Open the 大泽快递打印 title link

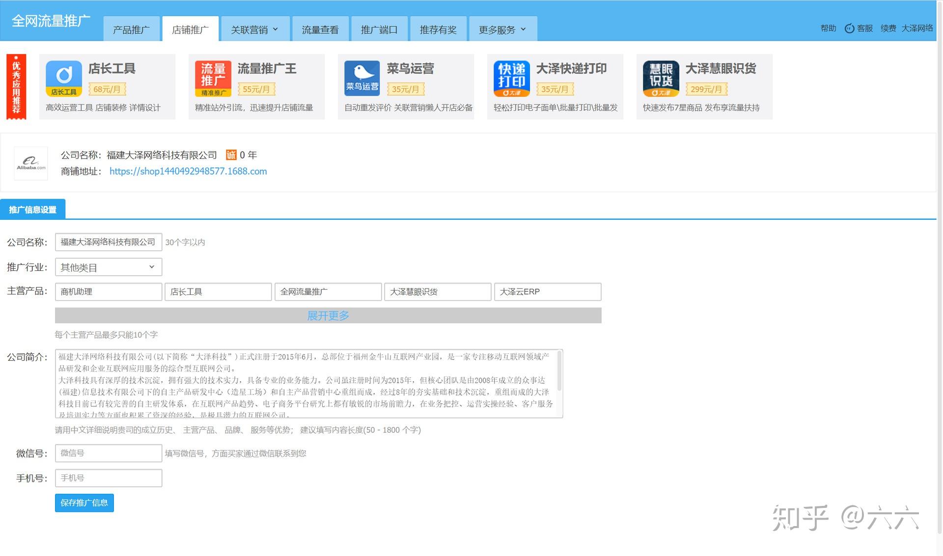pos(572,69)
